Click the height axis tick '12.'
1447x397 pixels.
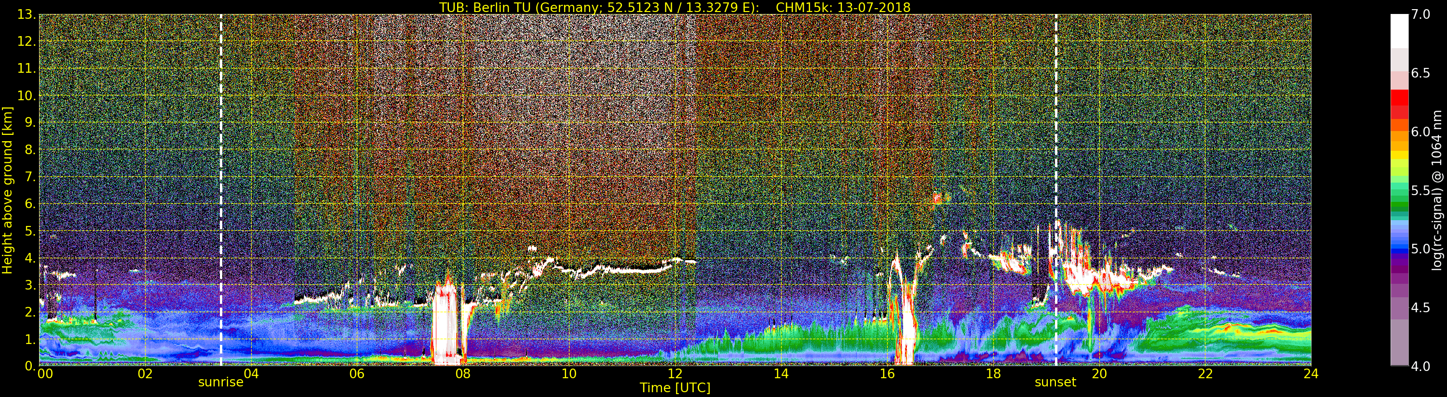[27, 41]
